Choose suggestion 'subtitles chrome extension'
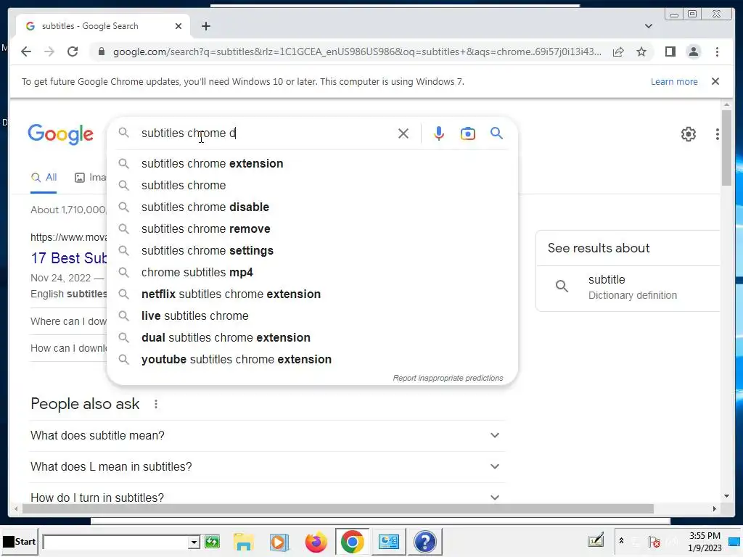Viewport: 743px width, 557px height. pos(313,163)
